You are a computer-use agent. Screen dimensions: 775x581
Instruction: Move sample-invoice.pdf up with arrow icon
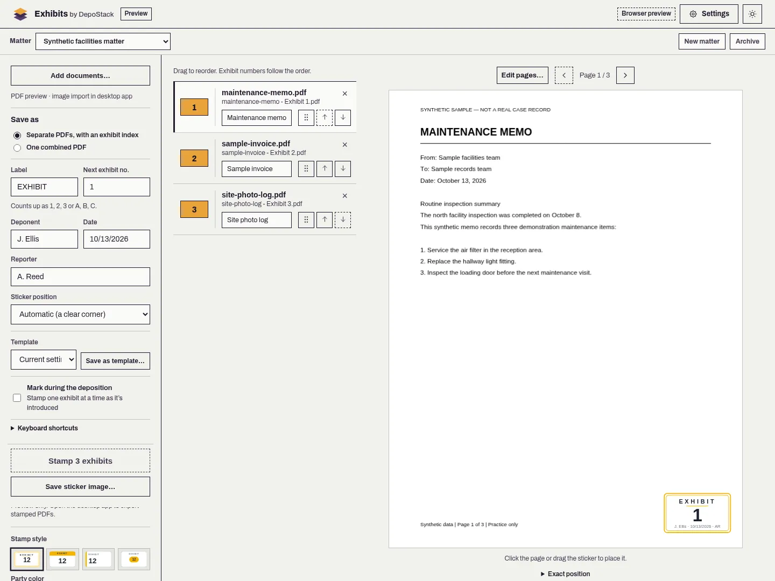325,169
